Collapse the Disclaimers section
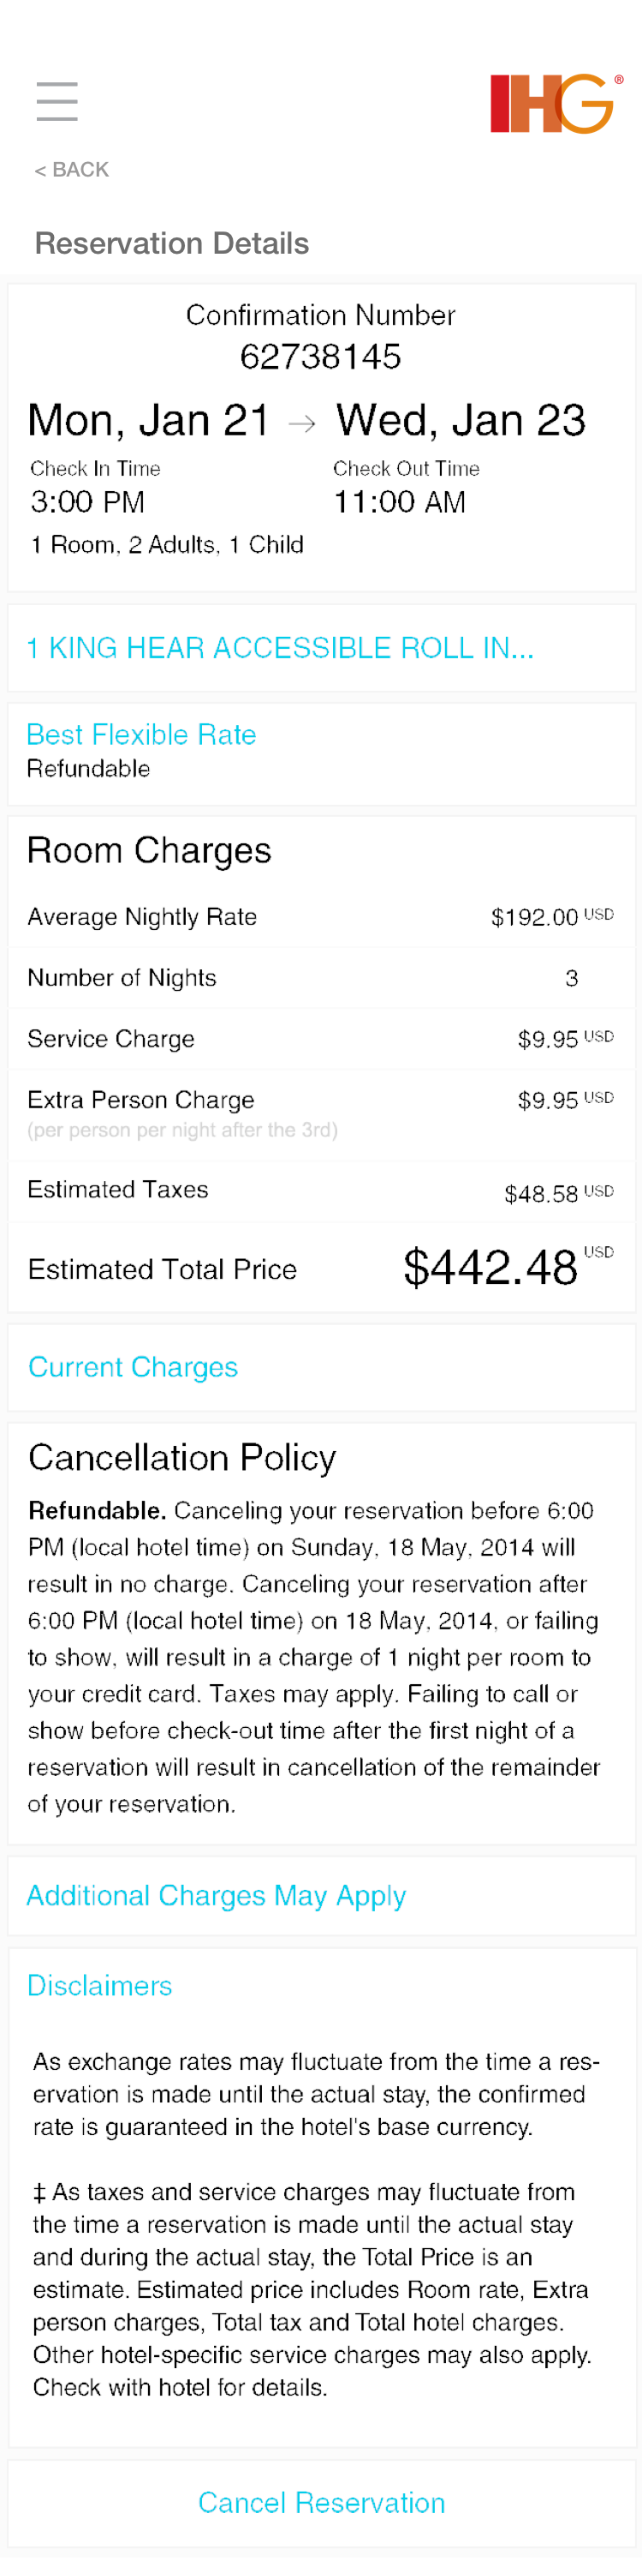The image size is (642, 2561). (x=99, y=1985)
